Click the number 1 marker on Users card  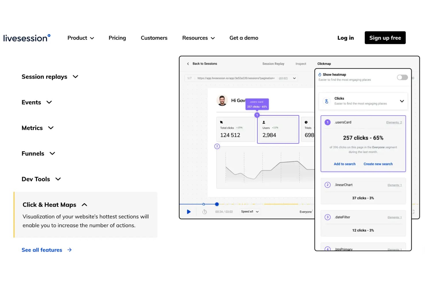pyautogui.click(x=257, y=115)
